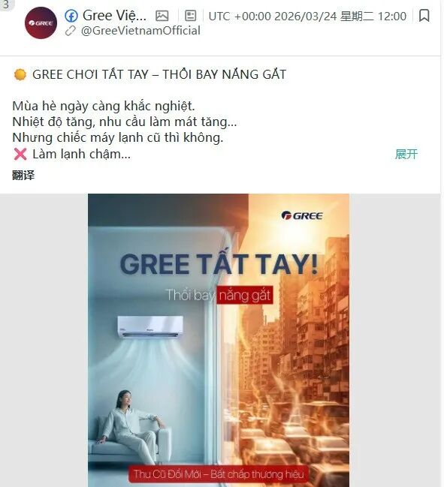
Task: Click the Gree profile avatar
Action: 41,23
